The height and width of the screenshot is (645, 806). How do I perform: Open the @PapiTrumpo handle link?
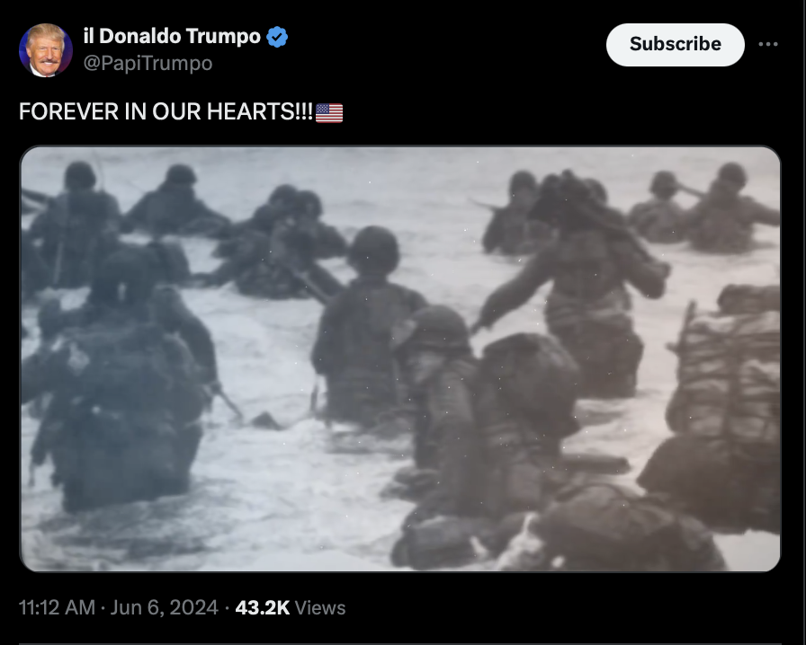pos(148,63)
